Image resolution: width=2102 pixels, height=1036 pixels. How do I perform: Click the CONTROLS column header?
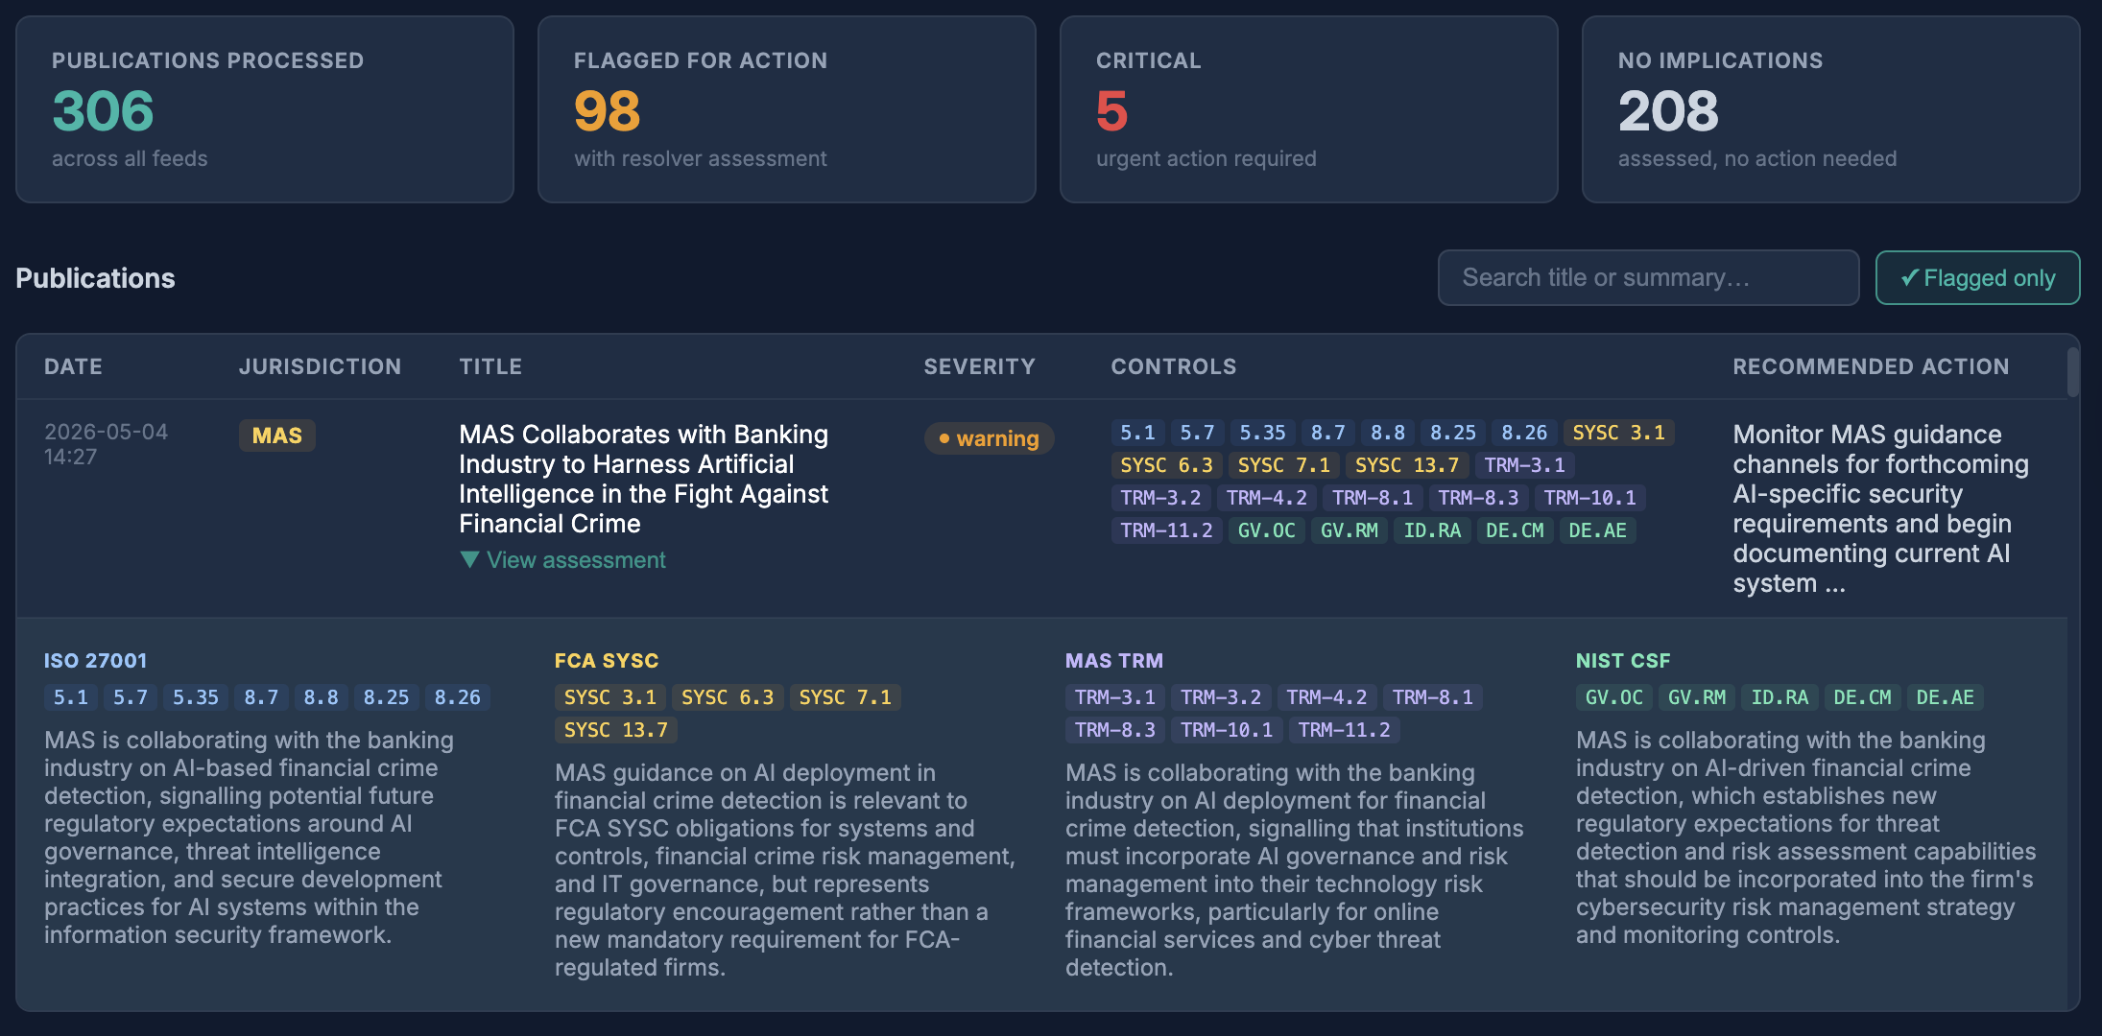click(x=1174, y=366)
